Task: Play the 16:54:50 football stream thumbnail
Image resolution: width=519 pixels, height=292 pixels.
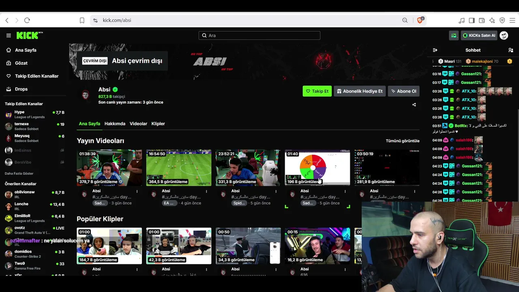Action: pyautogui.click(x=179, y=168)
